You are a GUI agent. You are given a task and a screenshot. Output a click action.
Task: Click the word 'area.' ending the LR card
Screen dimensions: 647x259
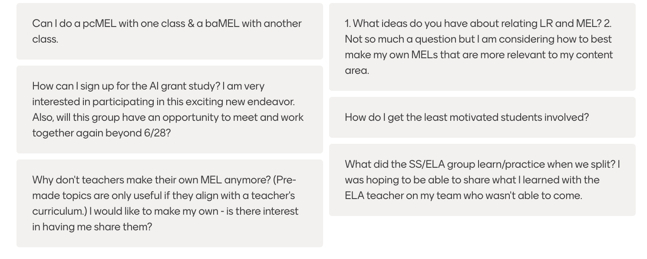tap(357, 70)
